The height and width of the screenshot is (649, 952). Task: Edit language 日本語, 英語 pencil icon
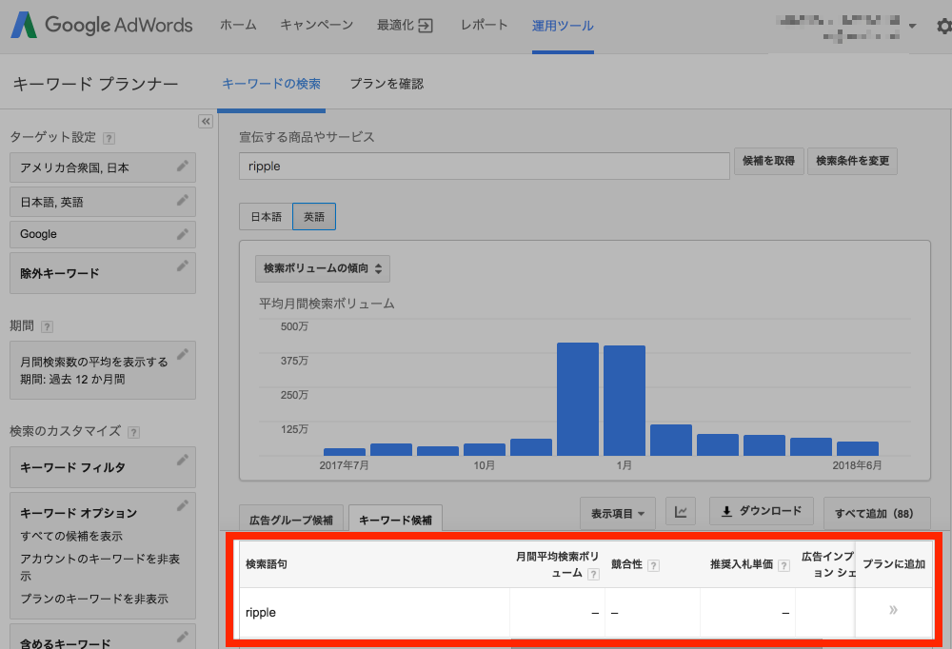(x=182, y=200)
